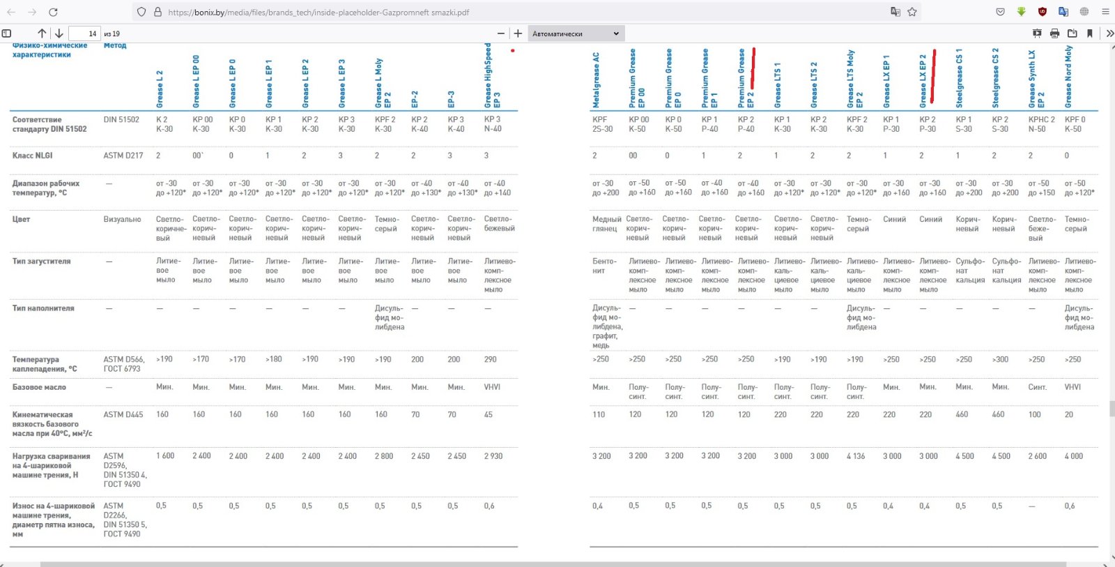The image size is (1115, 567).
Task: Zoom out the PDF with minus button
Action: pyautogui.click(x=501, y=33)
